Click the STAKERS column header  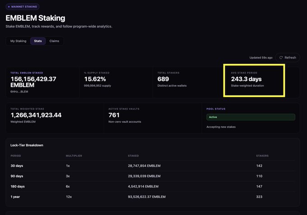tap(262, 156)
